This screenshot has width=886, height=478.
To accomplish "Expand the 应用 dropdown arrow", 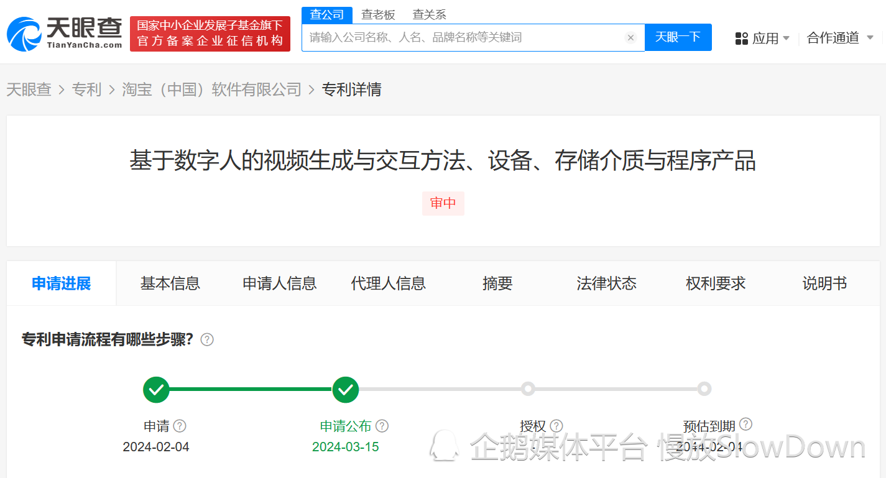I will [x=786, y=39].
